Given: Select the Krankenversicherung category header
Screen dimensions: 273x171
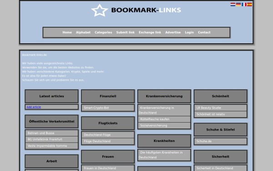Looking at the screenshot, I should pos(164,96).
